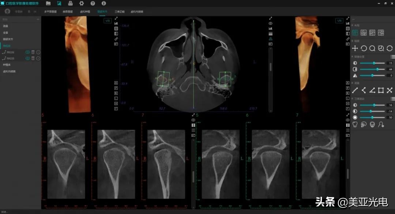Toggle visibility of the second curve item
The image size is (395, 214).
[27, 58]
